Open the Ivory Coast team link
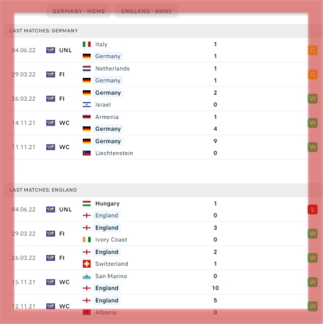The height and width of the screenshot is (324, 323). [111, 240]
